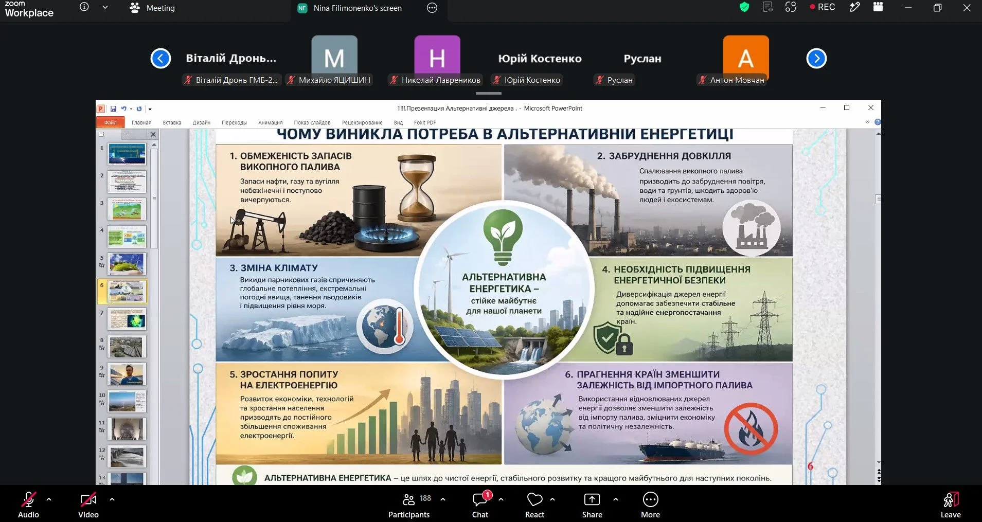This screenshot has height=522, width=982.
Task: Click the Share screen button
Action: (x=592, y=505)
